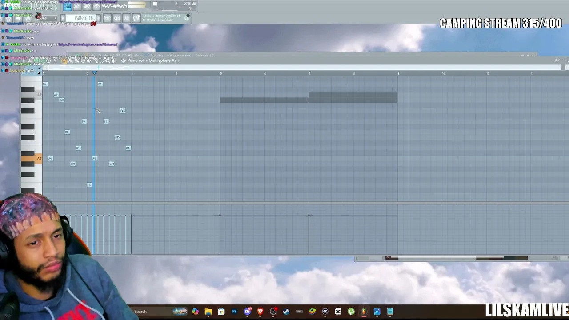569x320 pixels.
Task: Click the speaker icon beside Piano roll title
Action: tap(123, 60)
